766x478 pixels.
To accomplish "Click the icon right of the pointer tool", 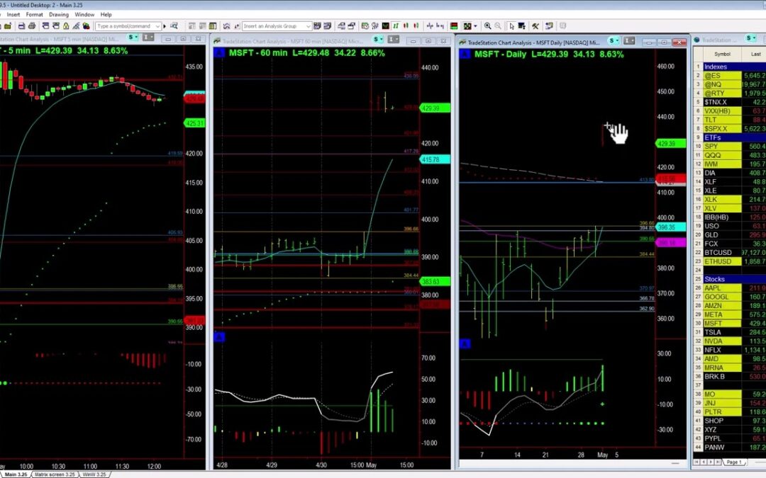I will point(522,26).
